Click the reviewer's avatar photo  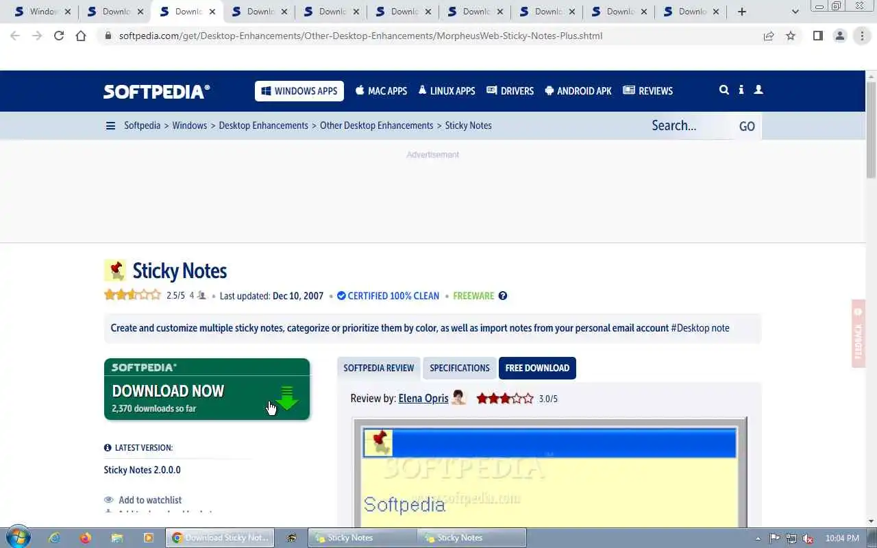click(x=459, y=397)
